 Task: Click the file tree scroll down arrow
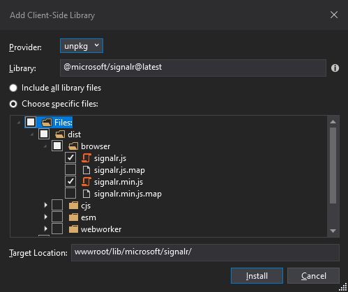[333, 231]
